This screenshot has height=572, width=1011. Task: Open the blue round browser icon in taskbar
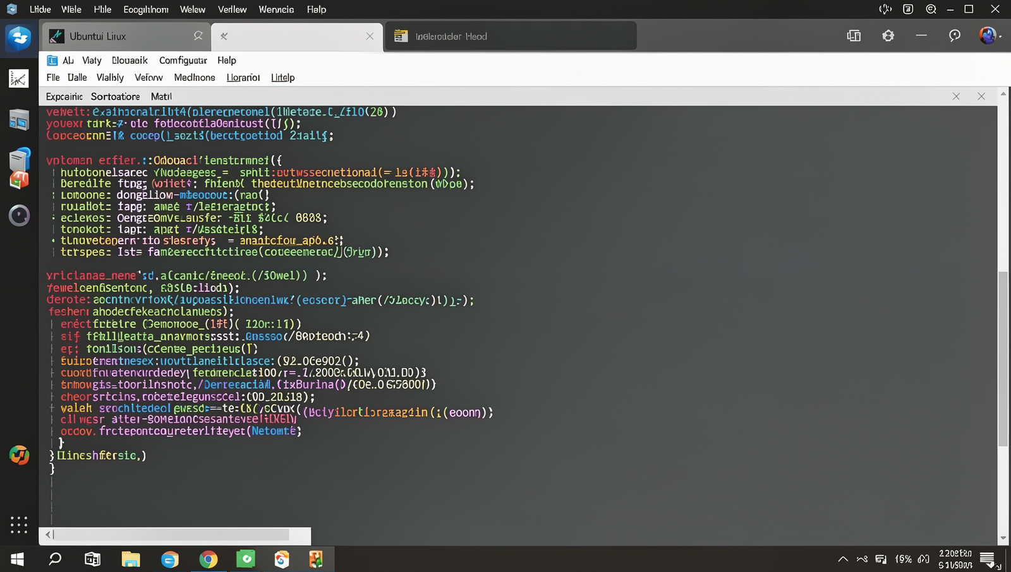pos(170,559)
